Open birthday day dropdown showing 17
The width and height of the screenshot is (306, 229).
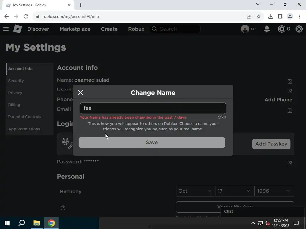(x=235, y=191)
